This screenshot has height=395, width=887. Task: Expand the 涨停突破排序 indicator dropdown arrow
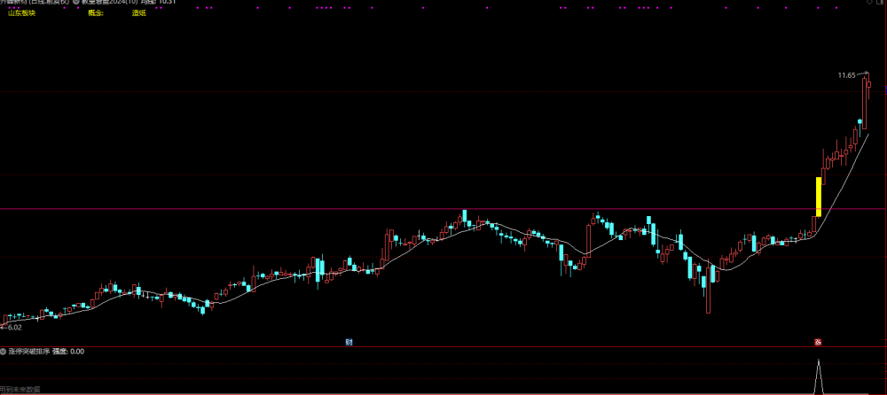4,352
